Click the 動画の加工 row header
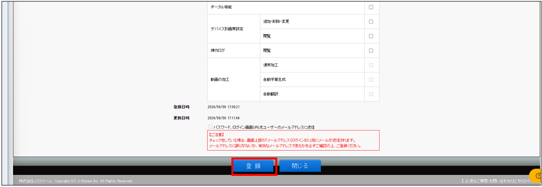This screenshot has height=187, width=542. pyautogui.click(x=220, y=80)
